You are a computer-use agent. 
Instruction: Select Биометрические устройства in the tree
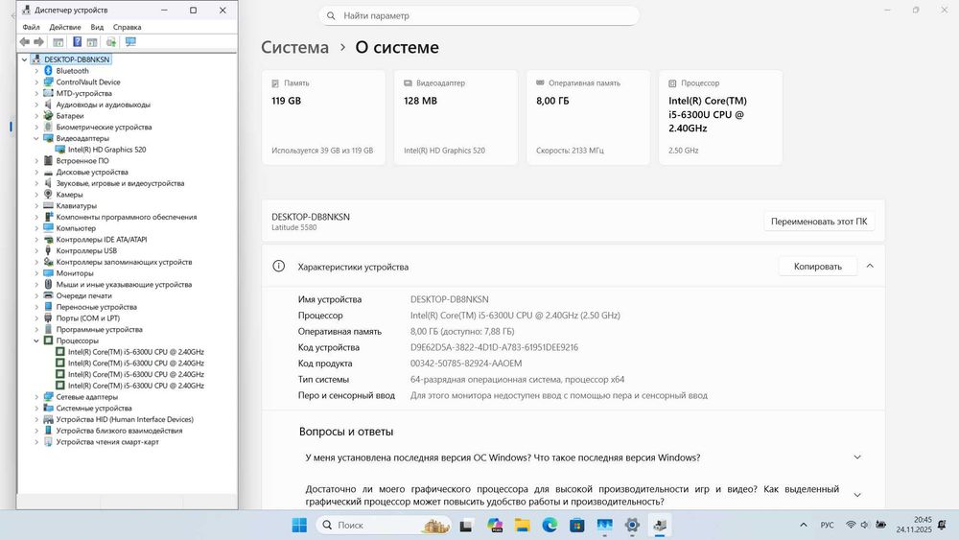tap(104, 128)
